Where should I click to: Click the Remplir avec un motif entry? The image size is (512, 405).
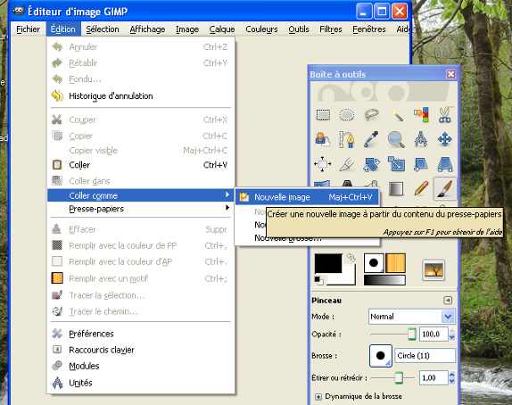140,278
